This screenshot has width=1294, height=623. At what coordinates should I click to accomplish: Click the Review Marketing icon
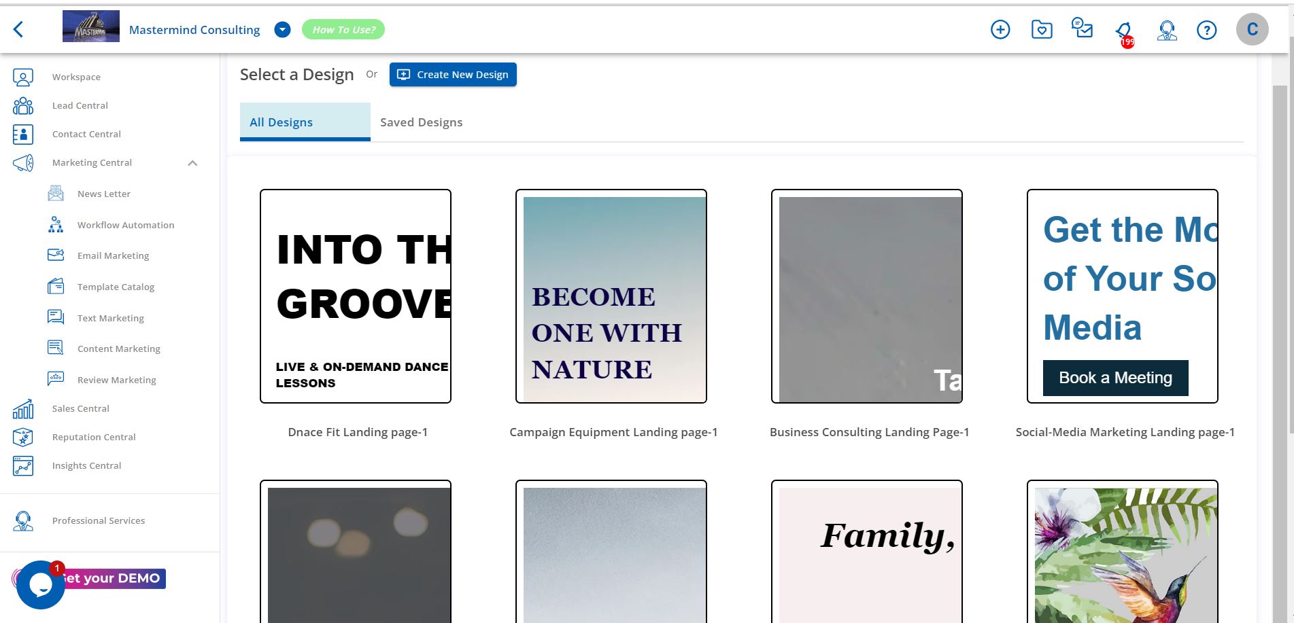[x=56, y=379]
